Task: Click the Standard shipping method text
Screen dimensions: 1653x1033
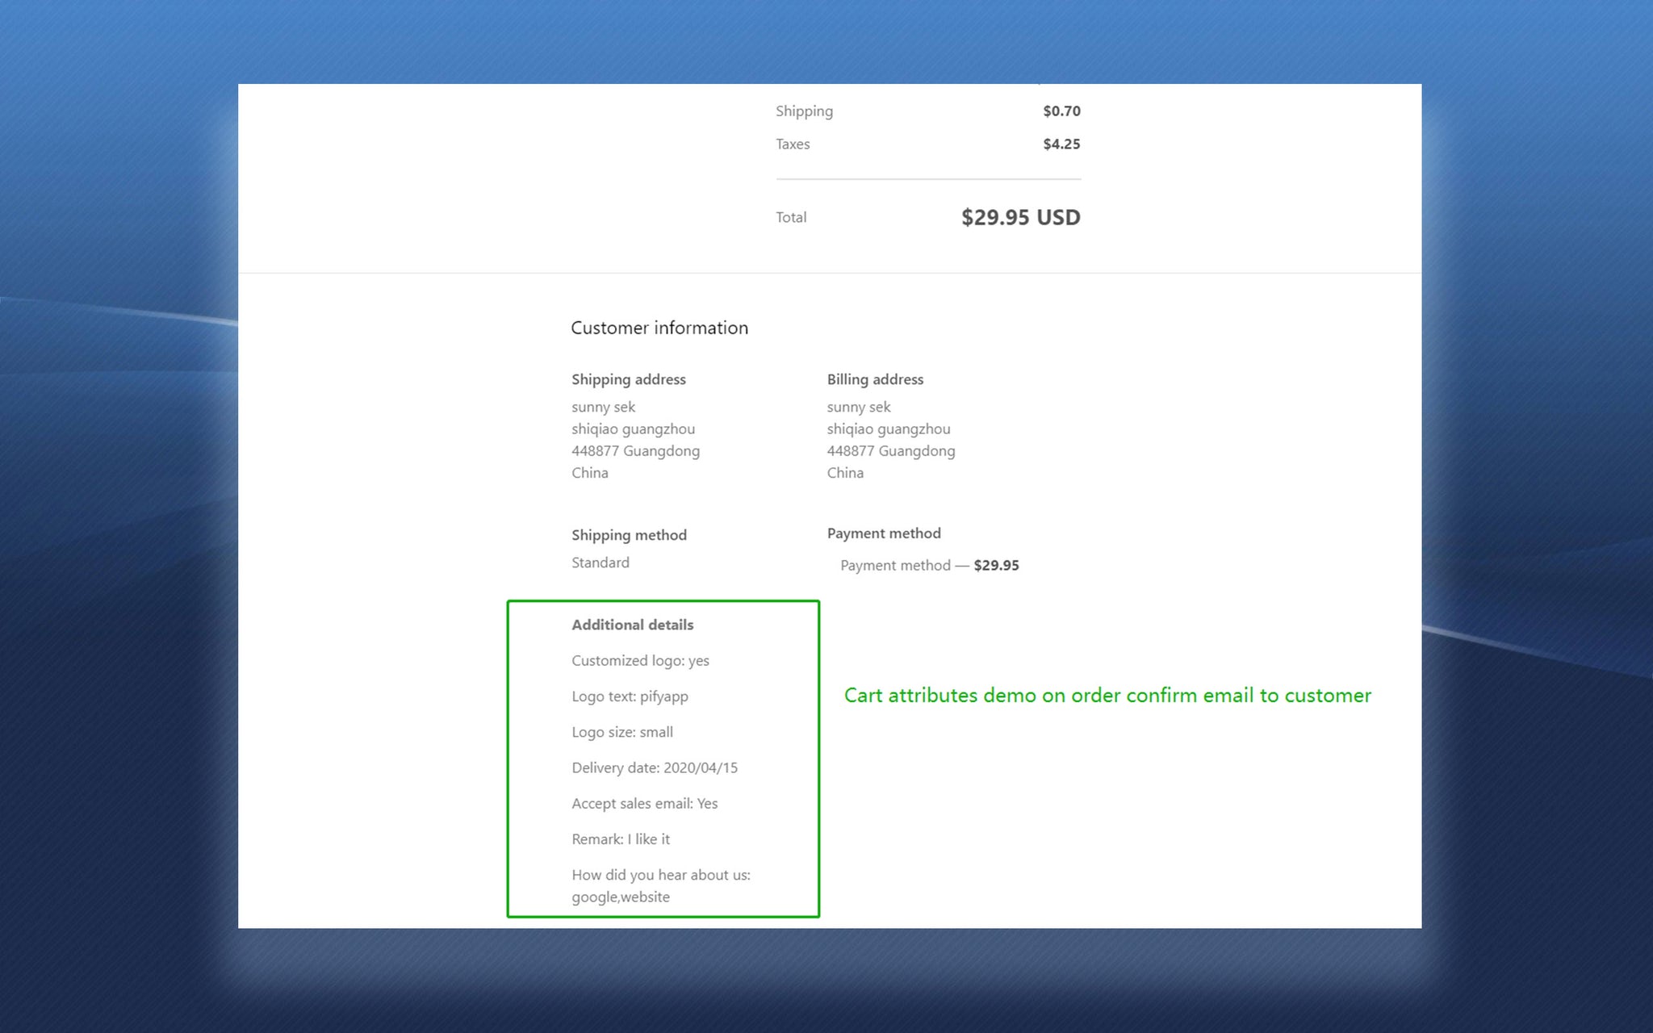Action: tap(600, 563)
